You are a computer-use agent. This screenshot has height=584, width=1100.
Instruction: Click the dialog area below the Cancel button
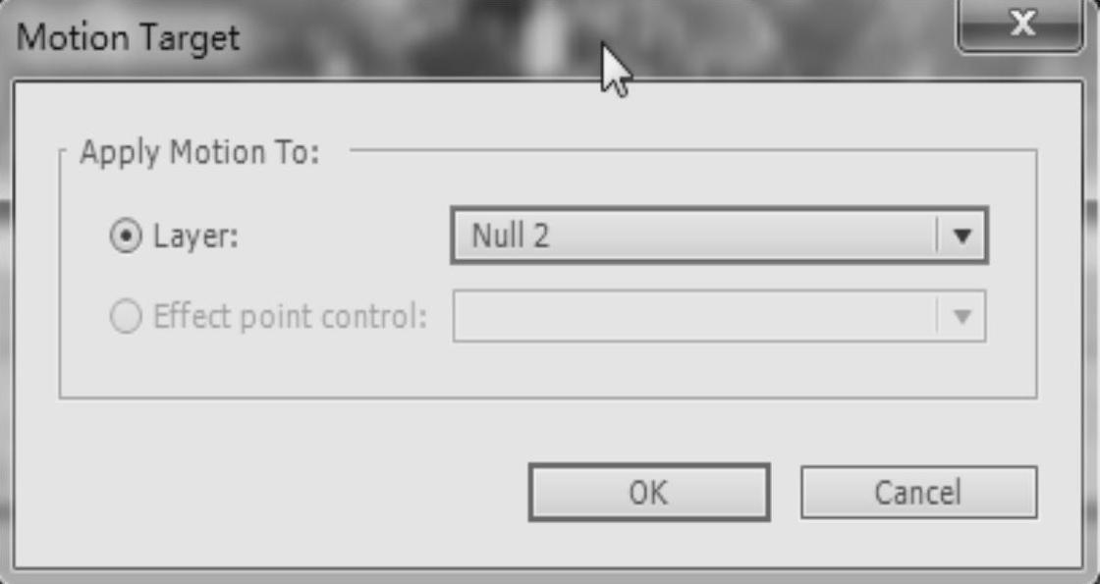pos(918,543)
